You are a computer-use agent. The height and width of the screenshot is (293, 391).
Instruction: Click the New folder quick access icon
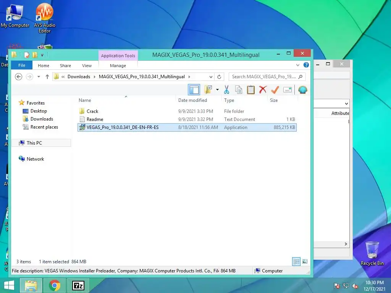[35, 55]
